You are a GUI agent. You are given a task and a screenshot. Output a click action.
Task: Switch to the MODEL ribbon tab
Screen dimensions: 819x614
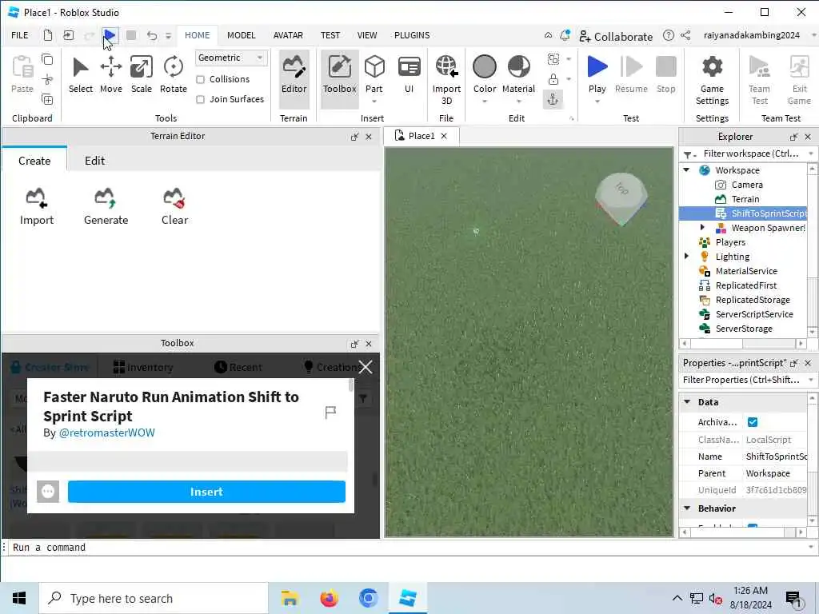[242, 35]
